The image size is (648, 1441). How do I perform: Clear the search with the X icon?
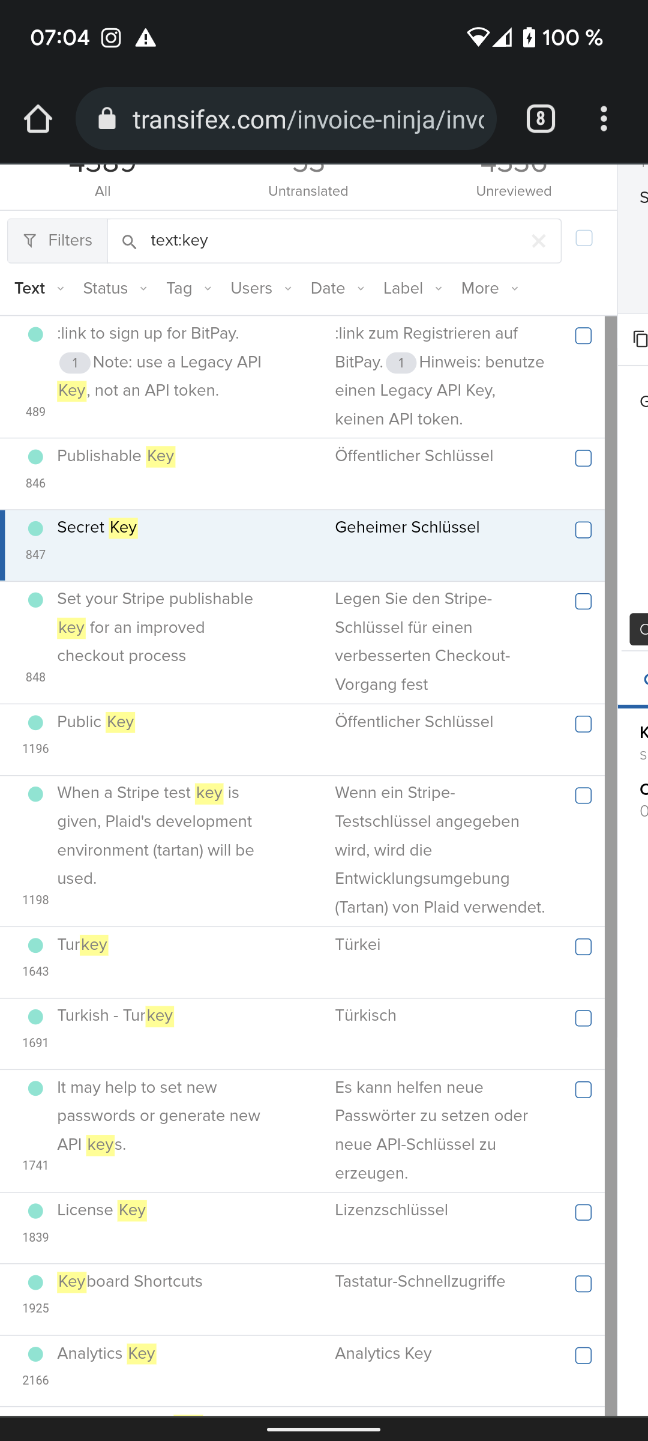(538, 241)
